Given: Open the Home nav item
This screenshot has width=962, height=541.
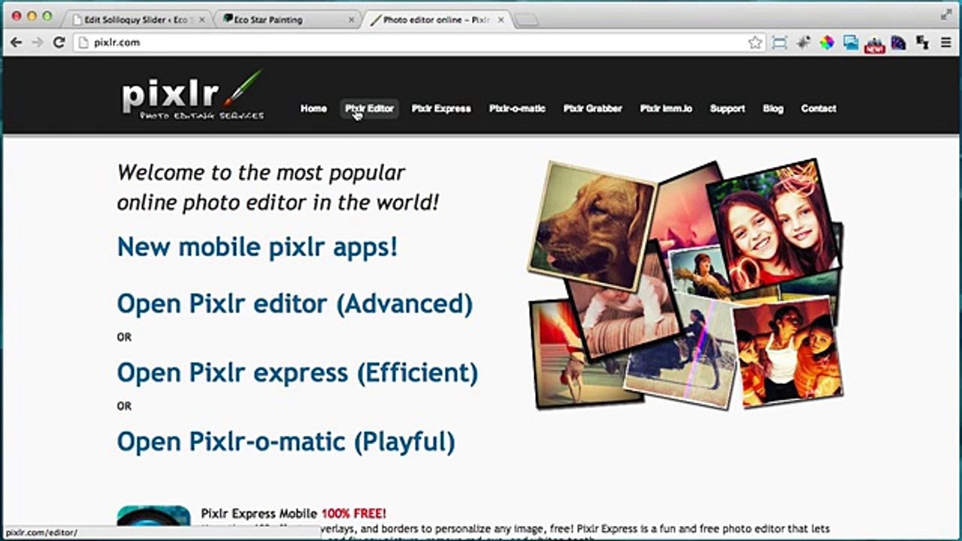Looking at the screenshot, I should 313,109.
